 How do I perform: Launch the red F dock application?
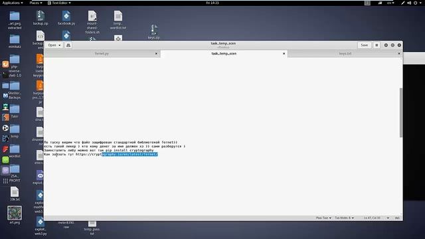5,149
